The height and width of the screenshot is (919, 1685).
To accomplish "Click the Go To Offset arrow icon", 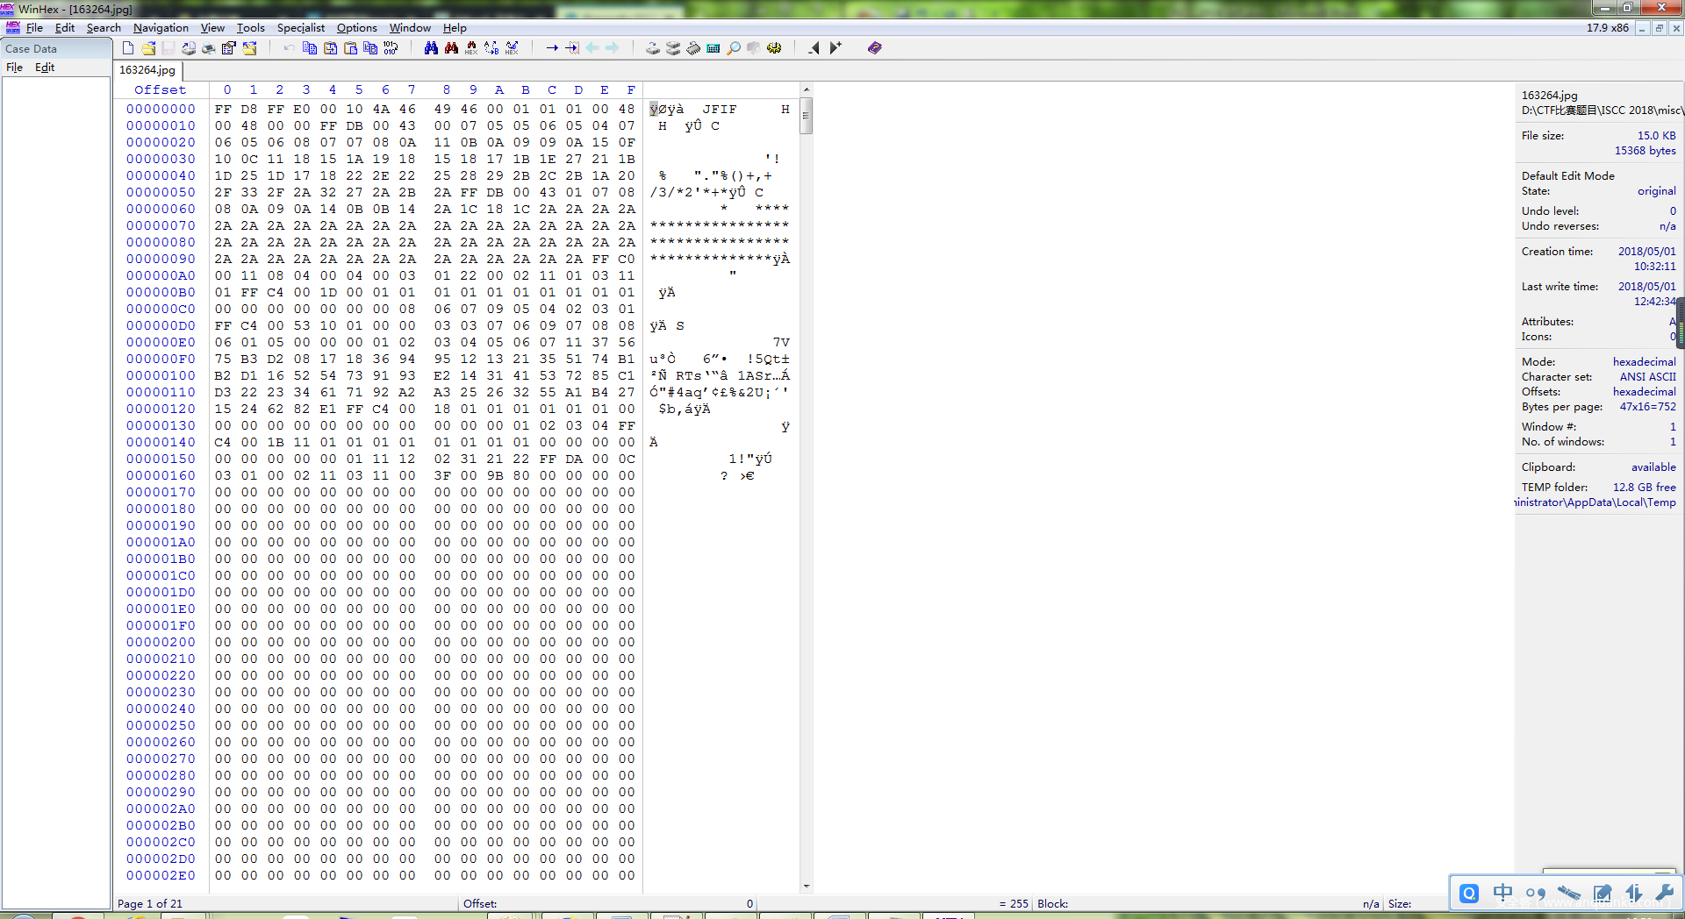I will [x=552, y=48].
